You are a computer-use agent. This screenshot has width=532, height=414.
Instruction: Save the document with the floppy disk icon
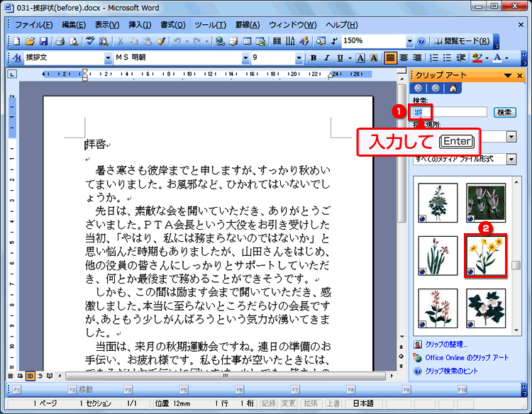tap(43, 41)
